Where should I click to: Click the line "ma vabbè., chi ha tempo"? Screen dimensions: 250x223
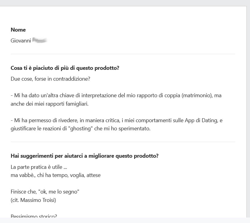coord(39,175)
